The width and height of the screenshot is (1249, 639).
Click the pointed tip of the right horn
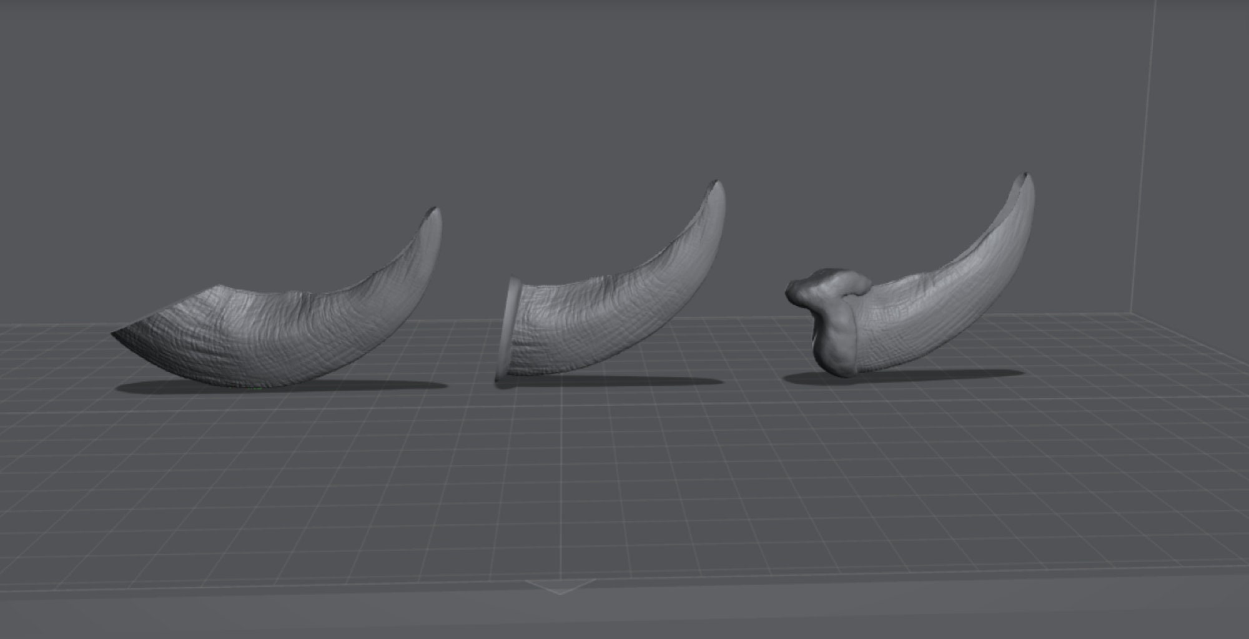click(x=1027, y=180)
